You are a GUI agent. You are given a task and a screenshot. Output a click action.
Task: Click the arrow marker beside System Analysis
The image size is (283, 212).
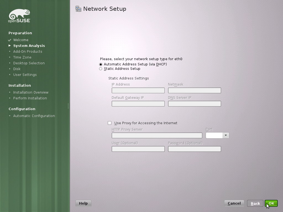(x=10, y=46)
